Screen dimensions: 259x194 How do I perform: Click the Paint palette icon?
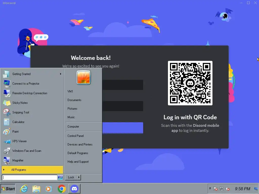pos(7,132)
